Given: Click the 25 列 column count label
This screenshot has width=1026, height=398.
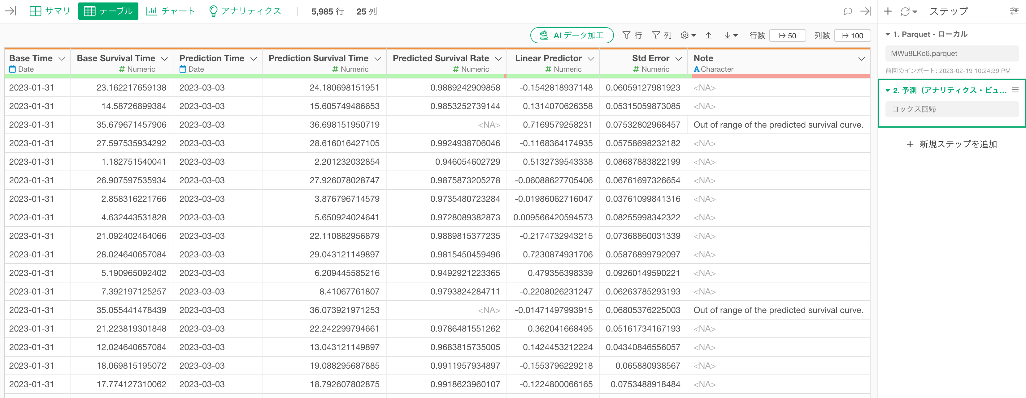Looking at the screenshot, I should click(x=367, y=11).
